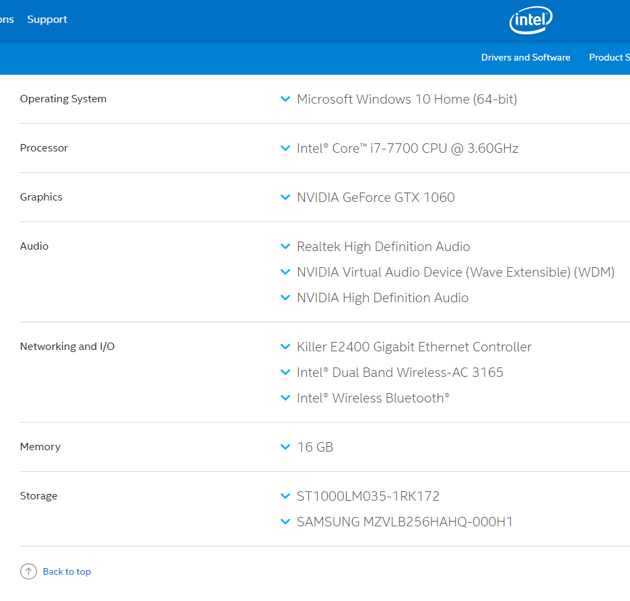The height and width of the screenshot is (601, 630).
Task: Click the Microsoft Windows 10 Home (64-bit) text
Action: pos(407,99)
